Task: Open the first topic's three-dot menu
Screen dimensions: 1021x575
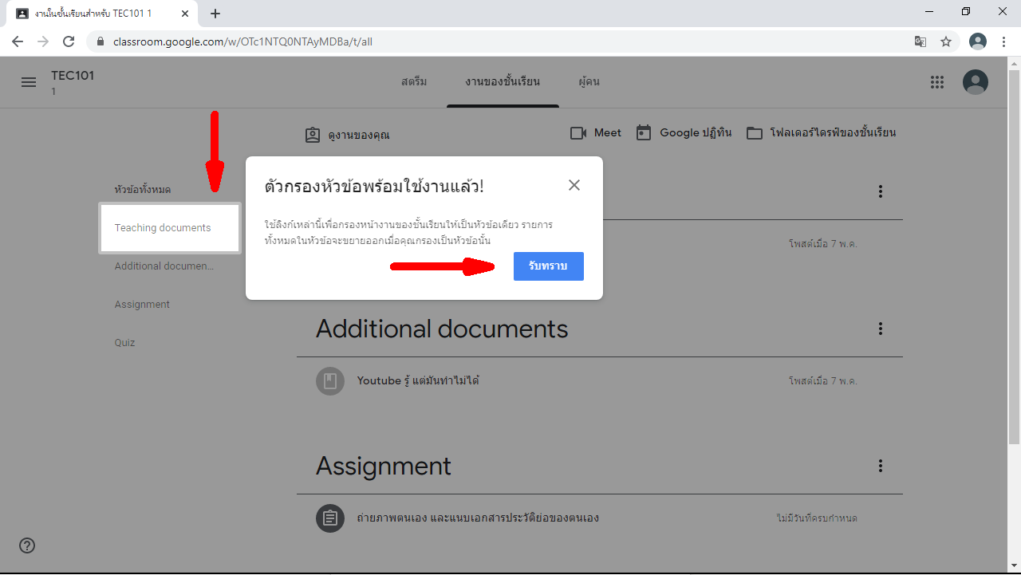Action: (881, 191)
